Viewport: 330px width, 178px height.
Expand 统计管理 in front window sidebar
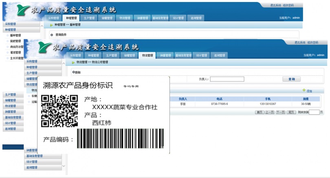coord(43,162)
